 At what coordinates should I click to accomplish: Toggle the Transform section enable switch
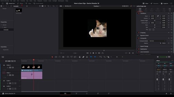[139, 13]
